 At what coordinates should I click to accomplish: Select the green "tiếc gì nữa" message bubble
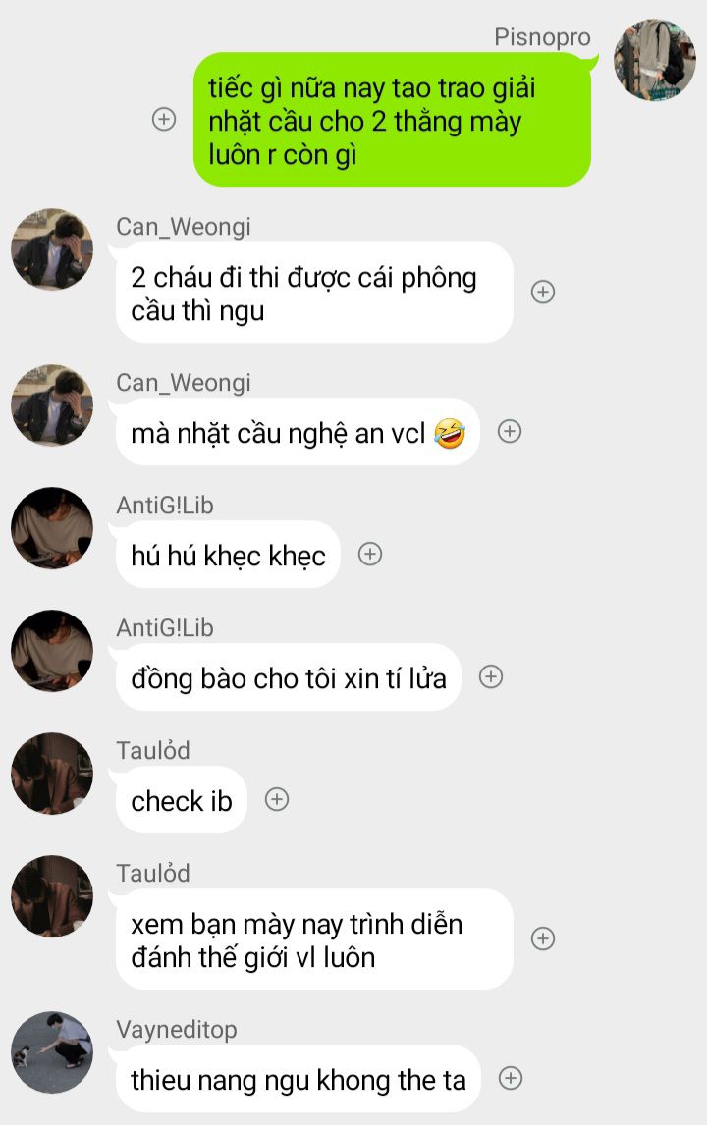392,119
